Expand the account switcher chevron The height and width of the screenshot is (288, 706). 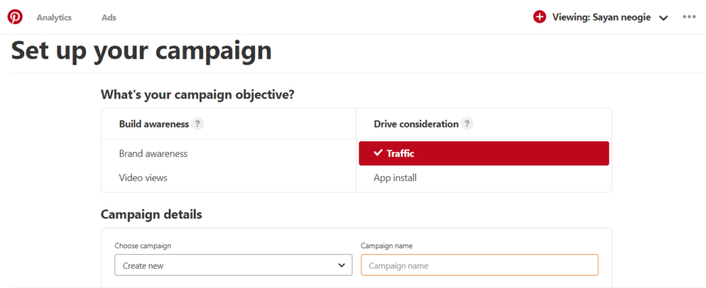pyautogui.click(x=663, y=18)
